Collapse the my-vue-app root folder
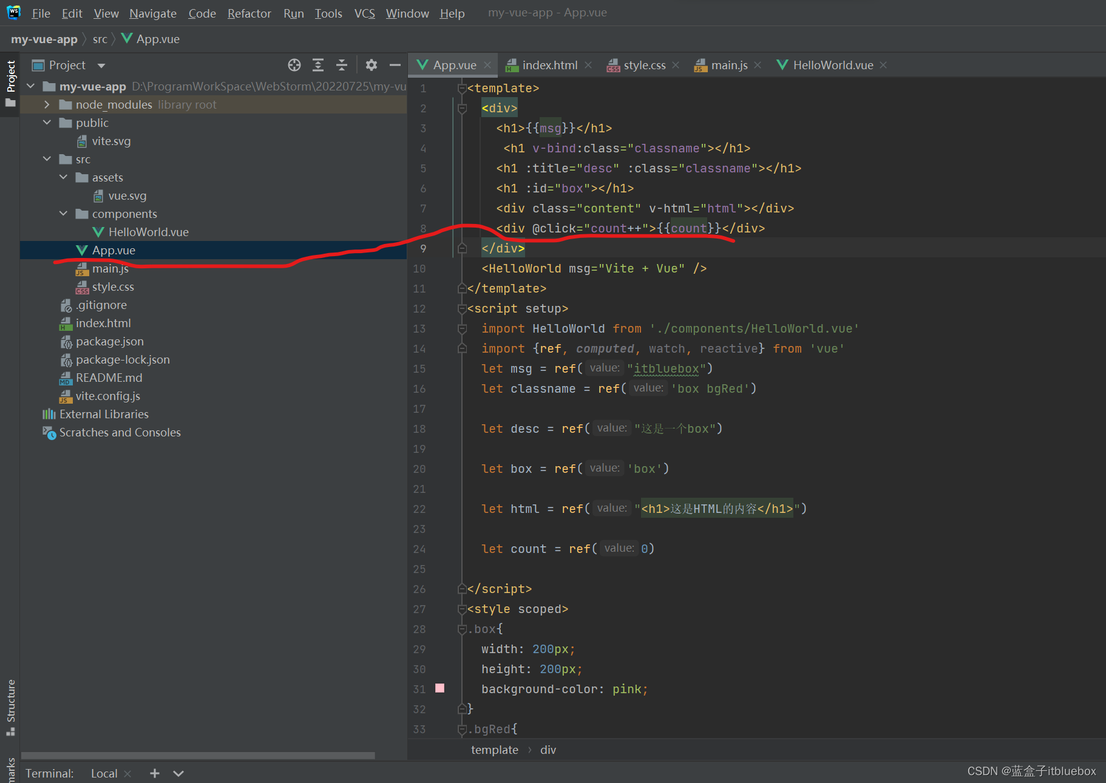The height and width of the screenshot is (783, 1106). [31, 86]
